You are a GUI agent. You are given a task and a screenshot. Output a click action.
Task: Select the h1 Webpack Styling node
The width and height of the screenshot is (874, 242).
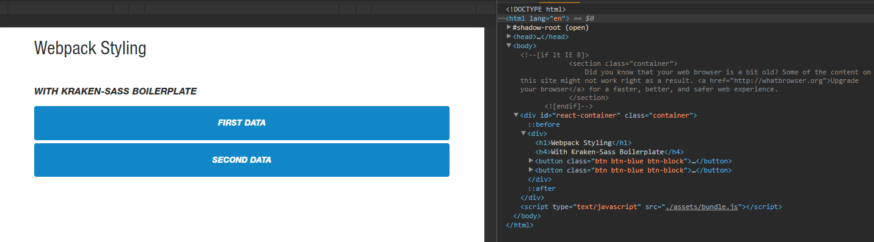click(583, 143)
